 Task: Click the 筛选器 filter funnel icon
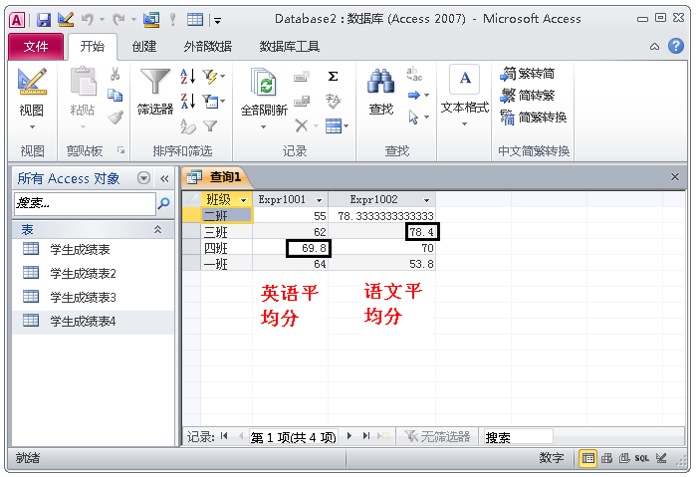pos(154,81)
